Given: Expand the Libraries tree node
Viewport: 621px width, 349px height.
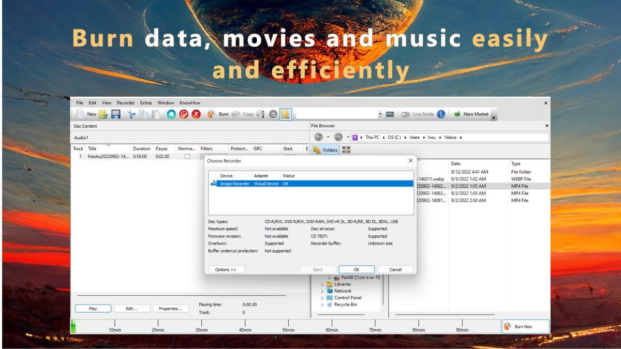Looking at the screenshot, I should [322, 284].
